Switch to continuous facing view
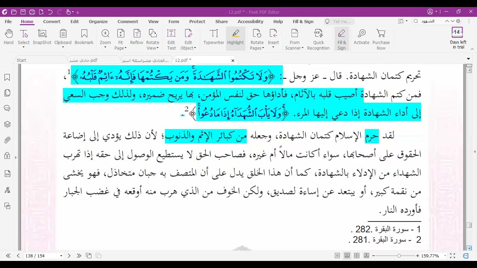The image size is (477, 268). [366, 256]
